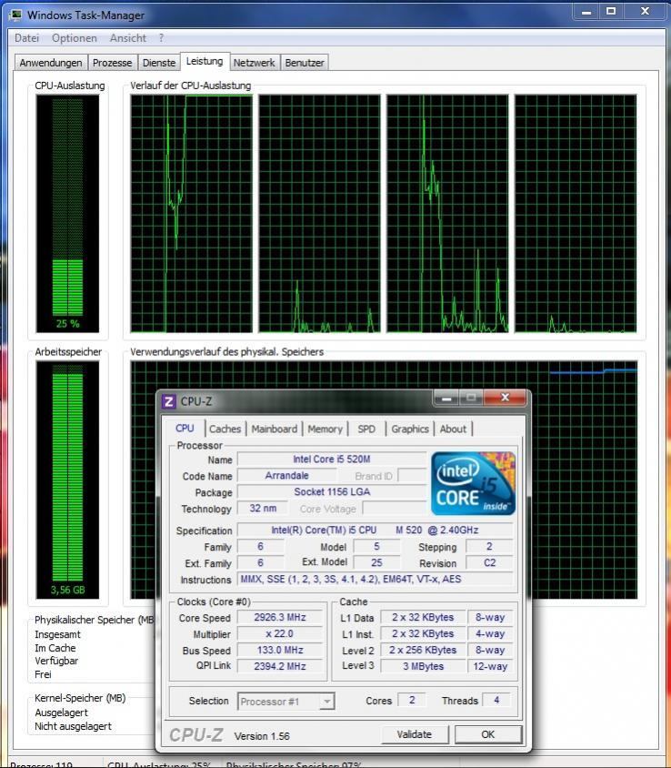Open the Caches tab in CPU-Z
This screenshot has height=768, width=671.
click(x=225, y=429)
